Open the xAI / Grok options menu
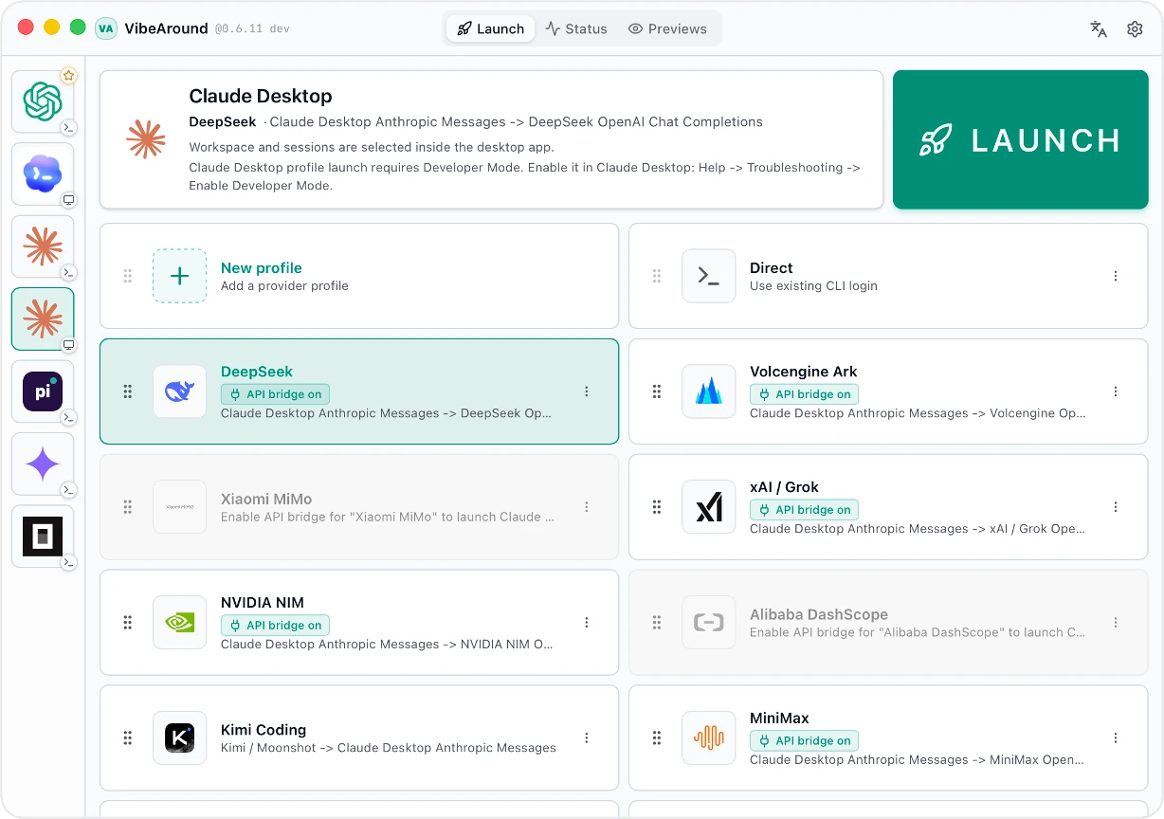1164x819 pixels. tap(1116, 507)
